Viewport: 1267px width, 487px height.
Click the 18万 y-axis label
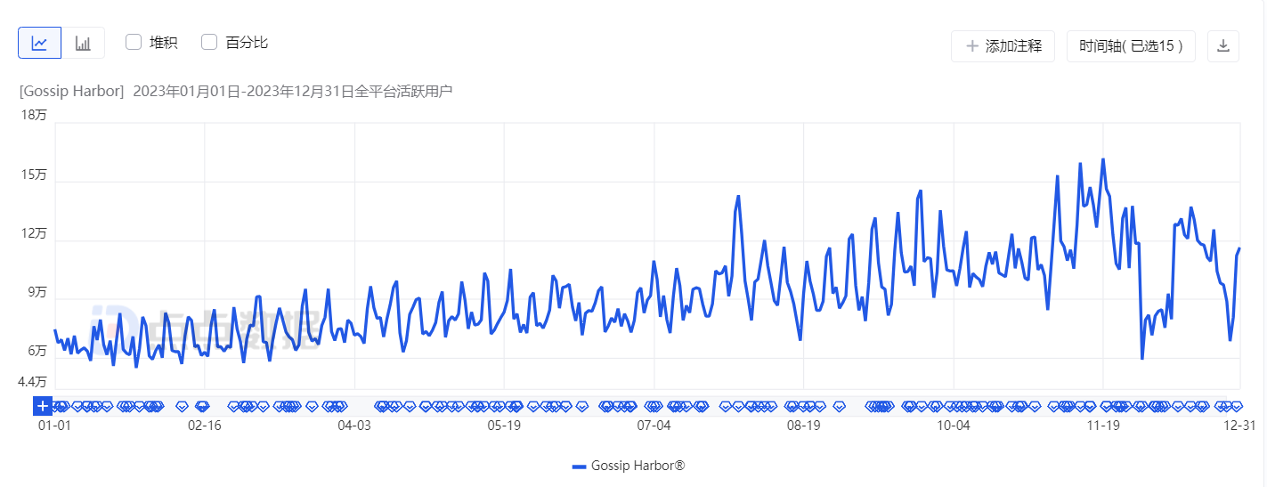pyautogui.click(x=34, y=115)
